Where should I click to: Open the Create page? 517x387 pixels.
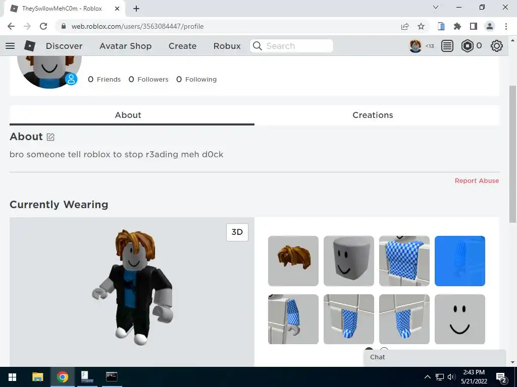[182, 46]
